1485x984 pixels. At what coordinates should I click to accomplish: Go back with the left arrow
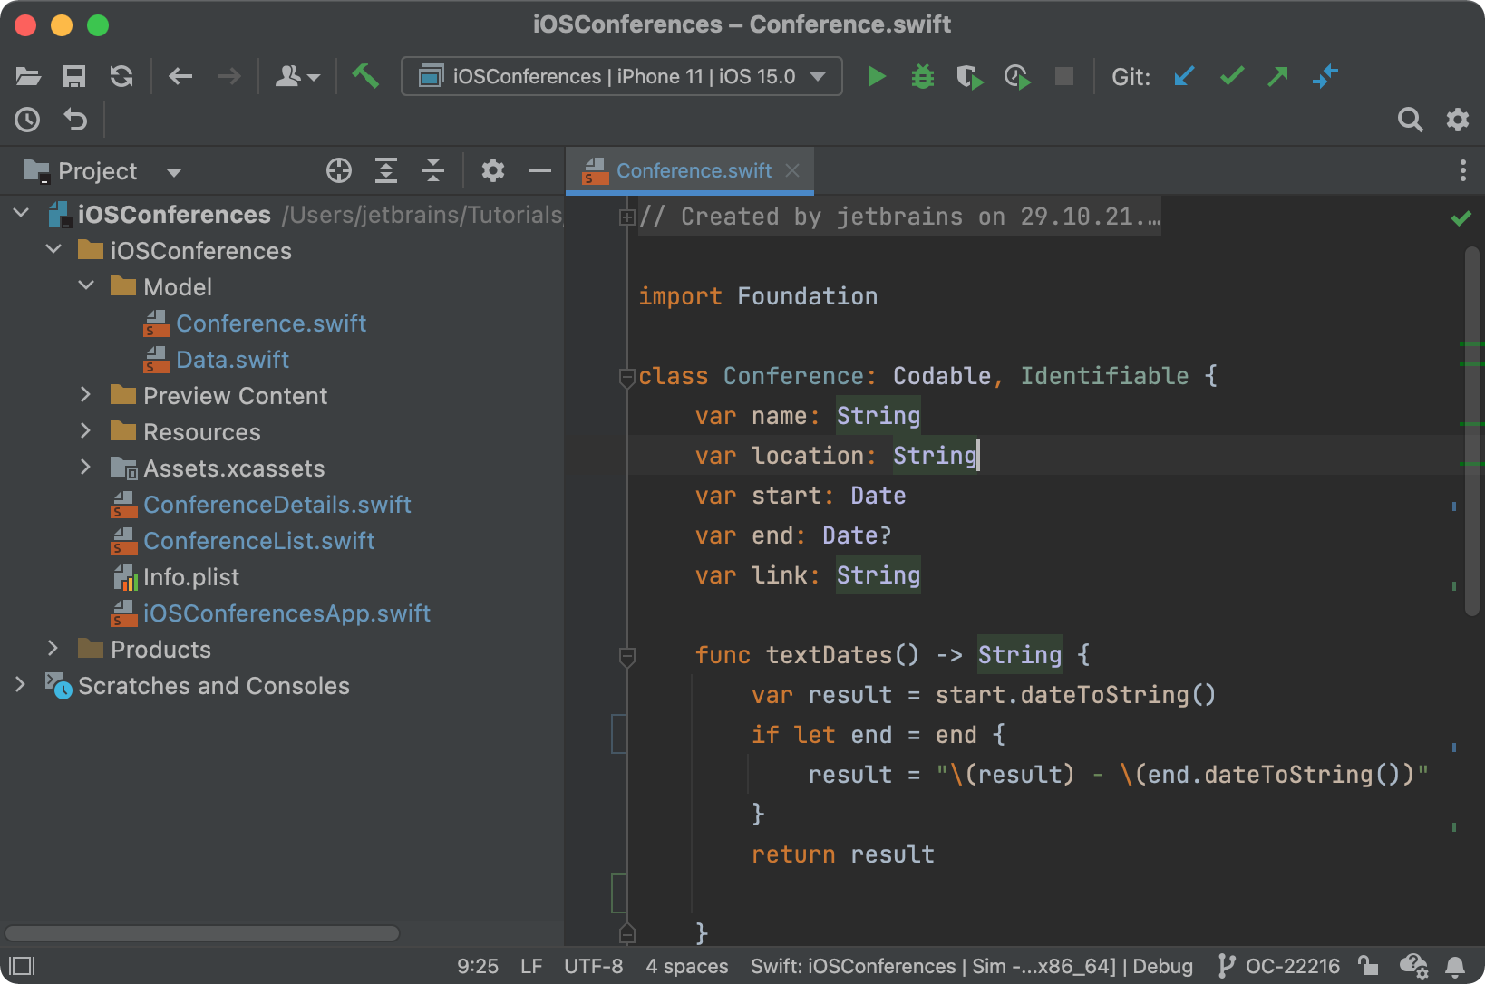coord(180,76)
